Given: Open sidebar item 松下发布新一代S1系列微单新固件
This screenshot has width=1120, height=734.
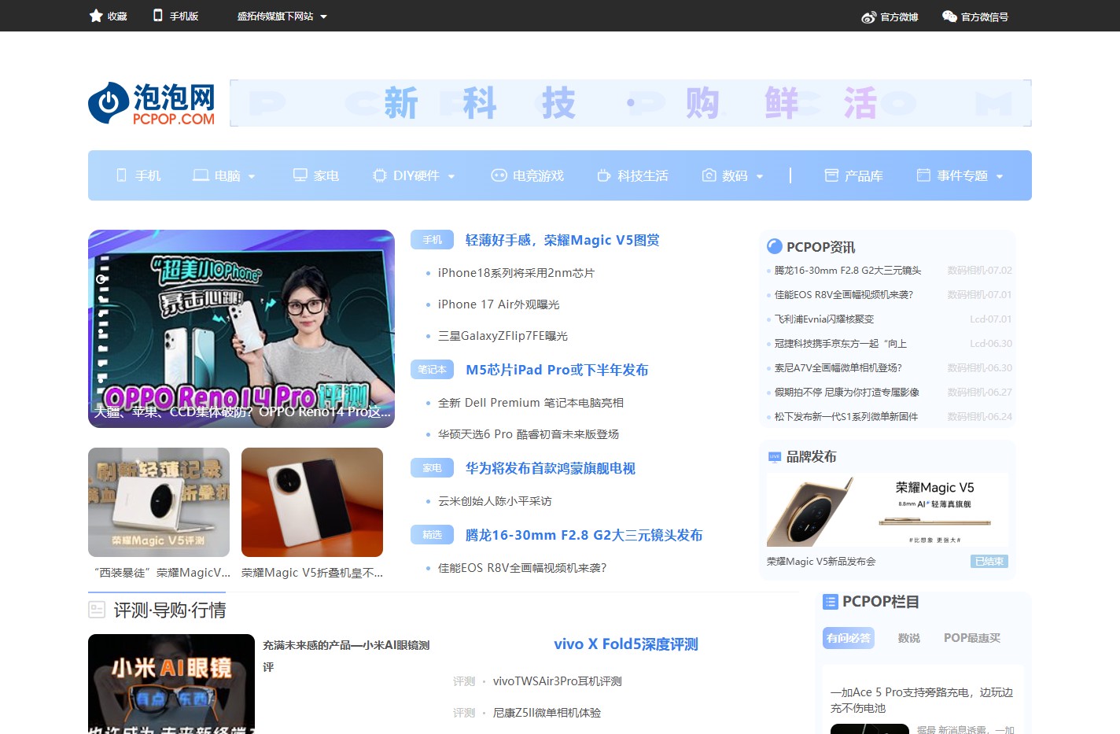Looking at the screenshot, I should tap(846, 417).
